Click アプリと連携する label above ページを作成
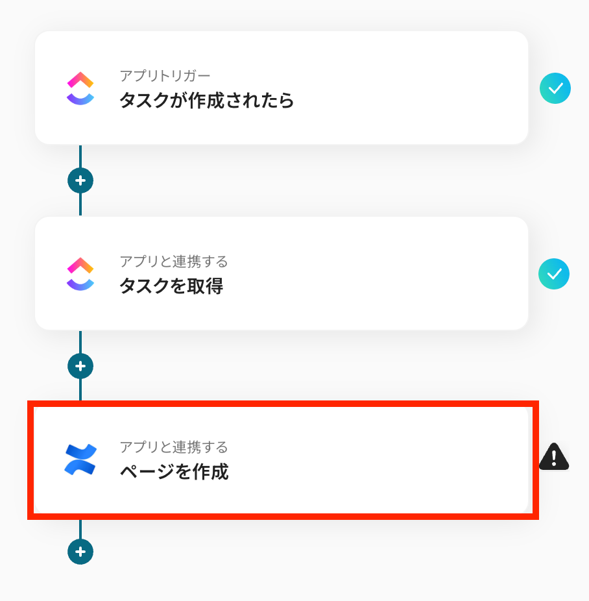This screenshot has height=601, width=589. (173, 447)
